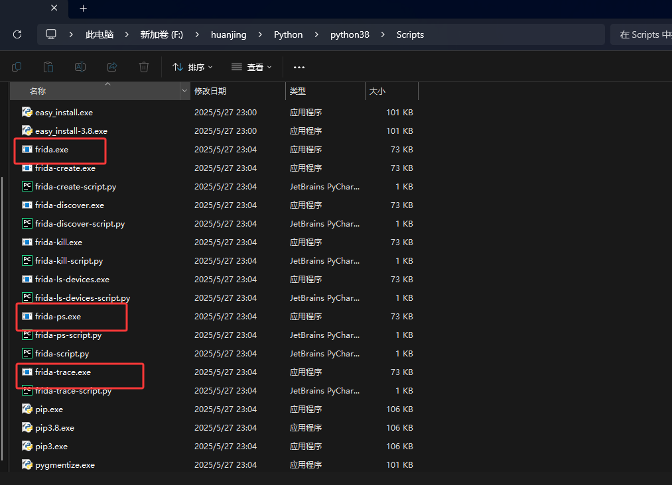Select the frida-script.py PyCharm icon
Screen dimensions: 672x485
(27, 353)
